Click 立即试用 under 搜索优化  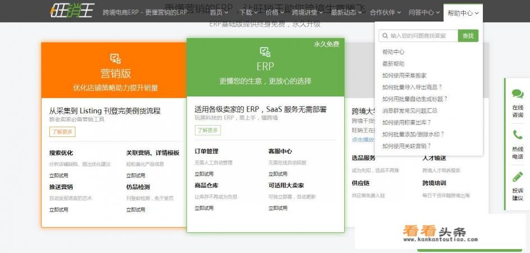pyautogui.click(x=58, y=176)
